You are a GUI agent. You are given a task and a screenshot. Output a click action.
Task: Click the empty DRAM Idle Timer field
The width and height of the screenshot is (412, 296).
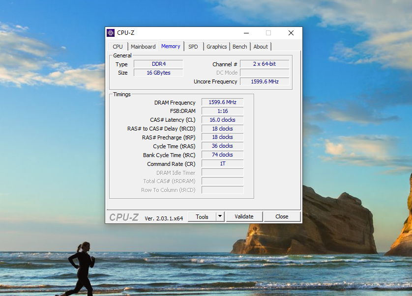223,172
